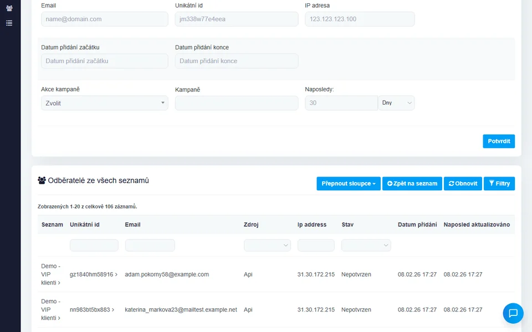Expand the Přepnout sloupce dropdown
532x332 pixels.
[348, 184]
